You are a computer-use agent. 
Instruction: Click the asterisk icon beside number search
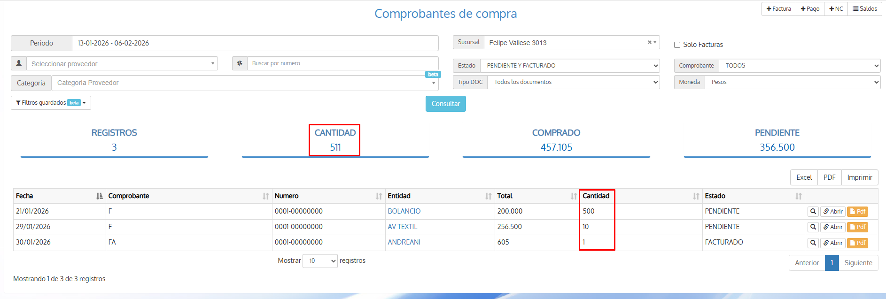pos(240,63)
